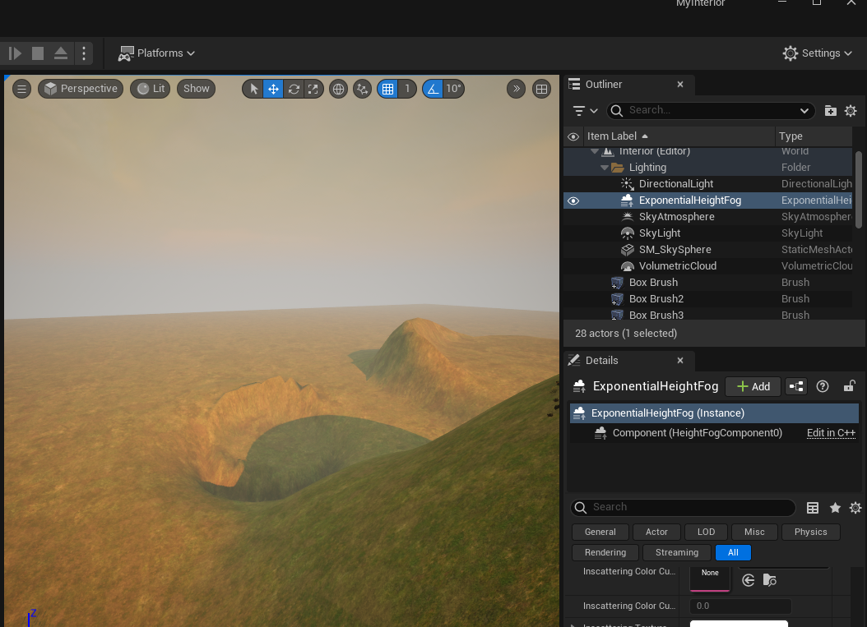Activate the Translate move tool
Viewport: 867px width, 627px height.
273,89
